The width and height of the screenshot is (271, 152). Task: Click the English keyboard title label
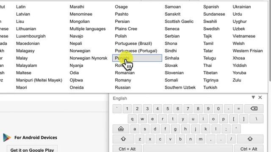tap(120, 98)
